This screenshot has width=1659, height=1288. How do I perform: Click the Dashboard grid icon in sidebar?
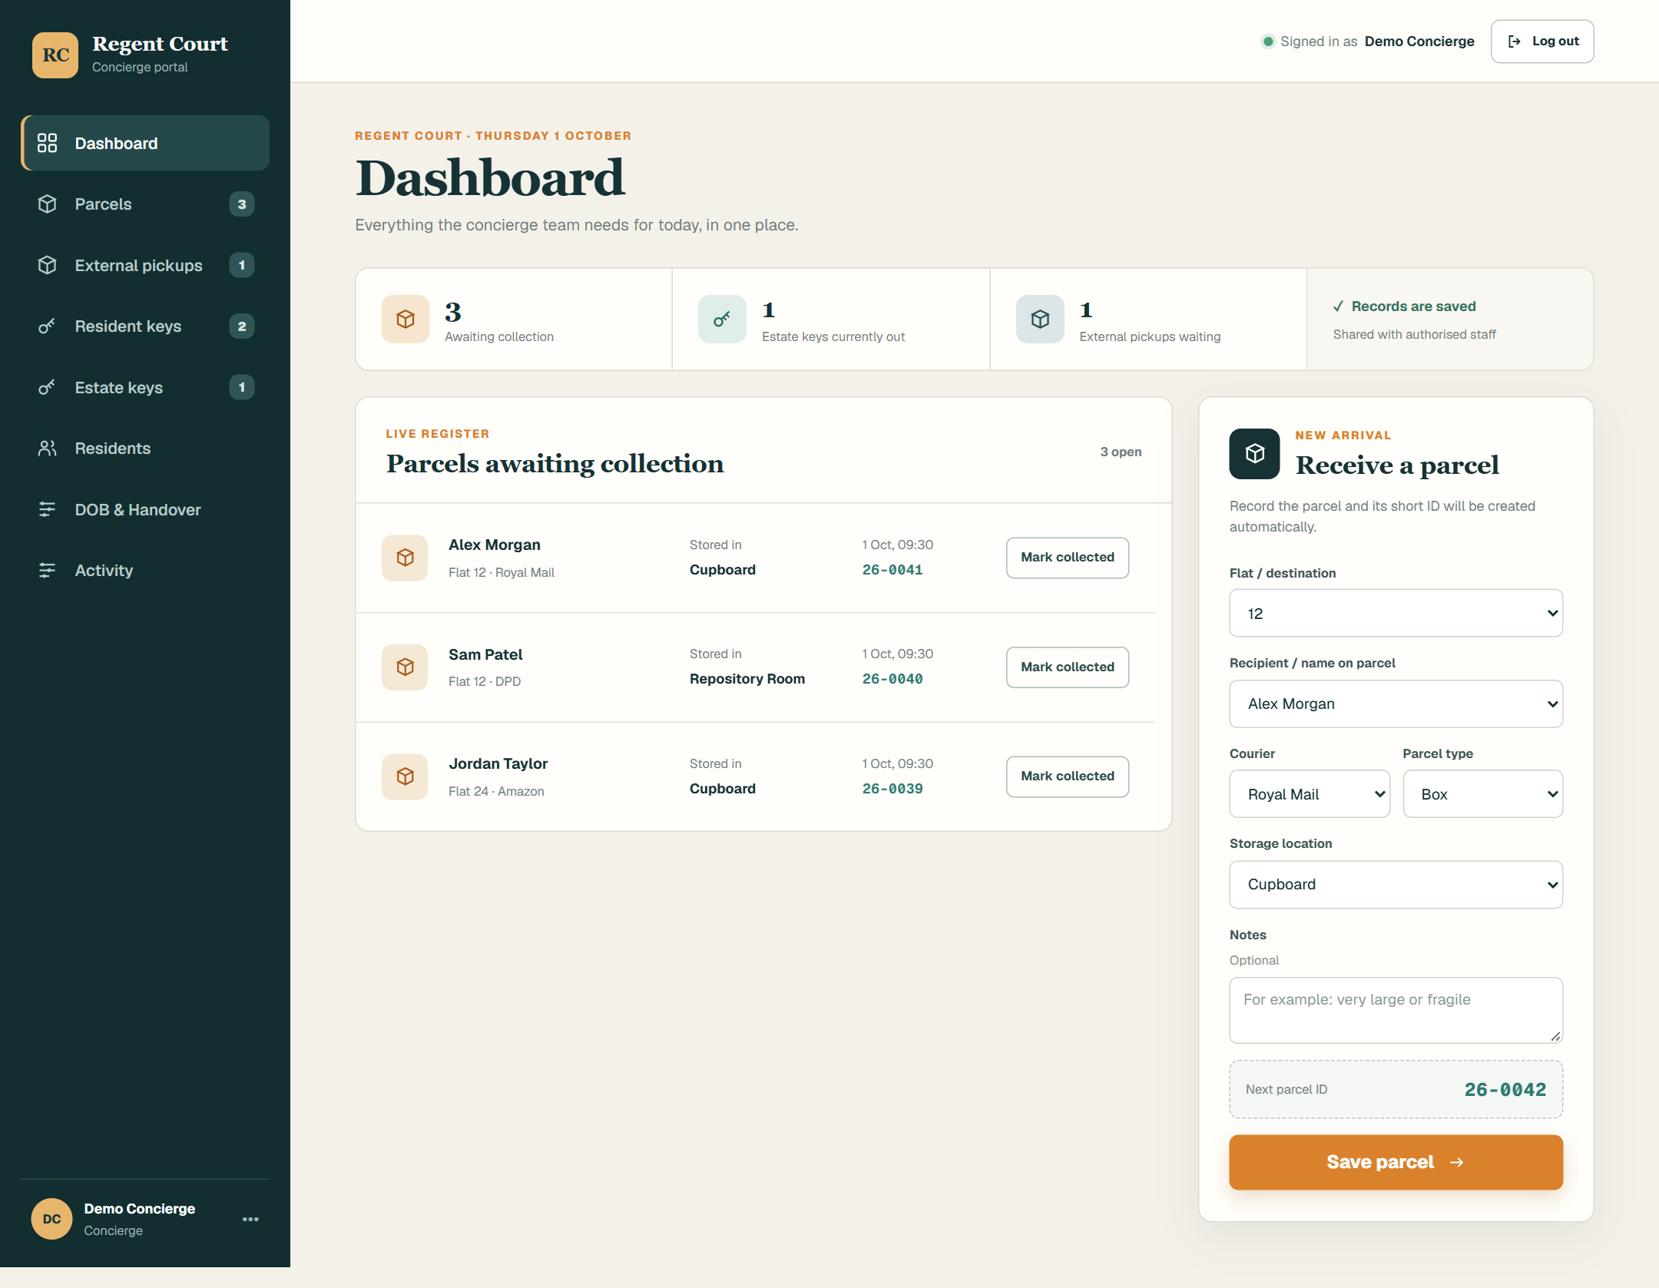[x=47, y=143]
